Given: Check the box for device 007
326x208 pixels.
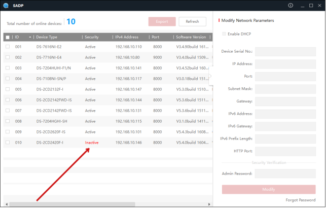Looking at the screenshot, I should point(8,111).
